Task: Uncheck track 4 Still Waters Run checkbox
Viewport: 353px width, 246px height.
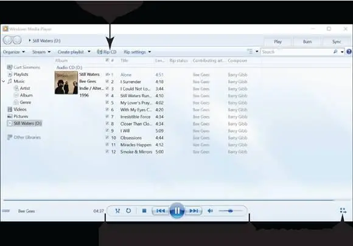Action: point(107,95)
